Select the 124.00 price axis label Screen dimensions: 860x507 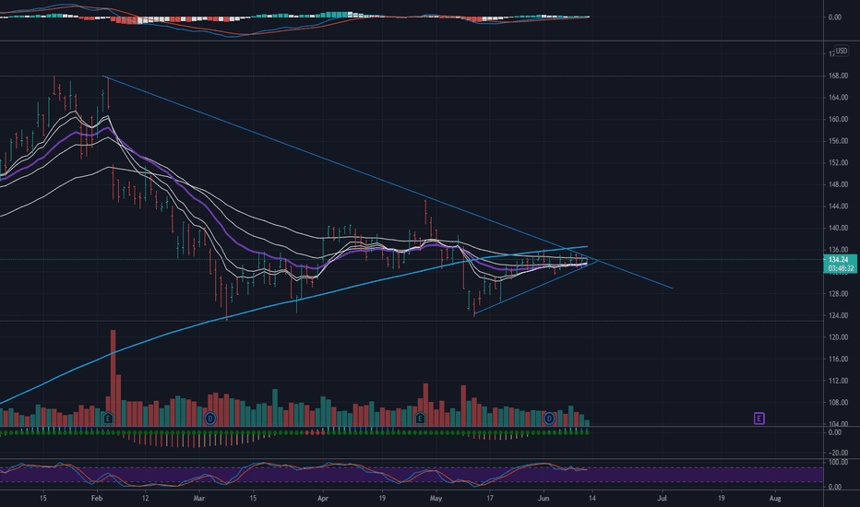point(838,315)
